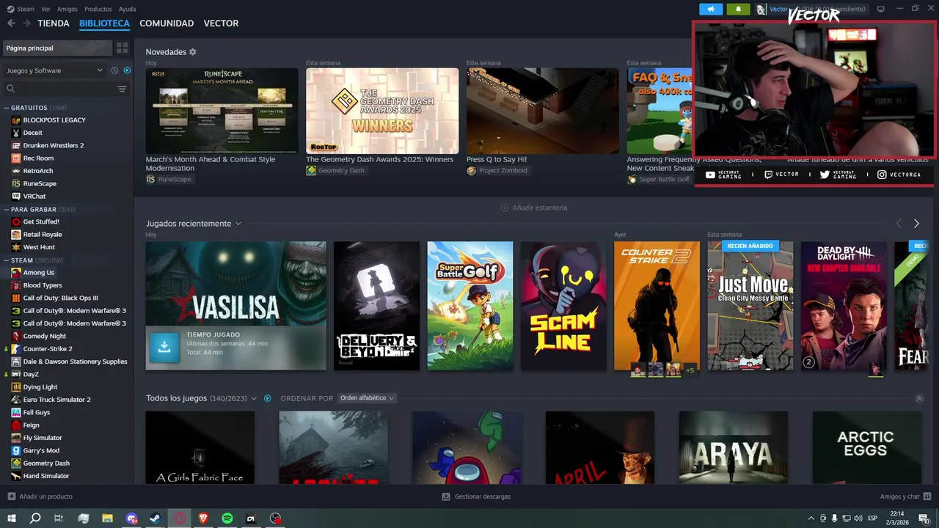Select BLOCKPOST LEGACY in the list
Viewport: 939px width, 528px height.
coord(54,120)
